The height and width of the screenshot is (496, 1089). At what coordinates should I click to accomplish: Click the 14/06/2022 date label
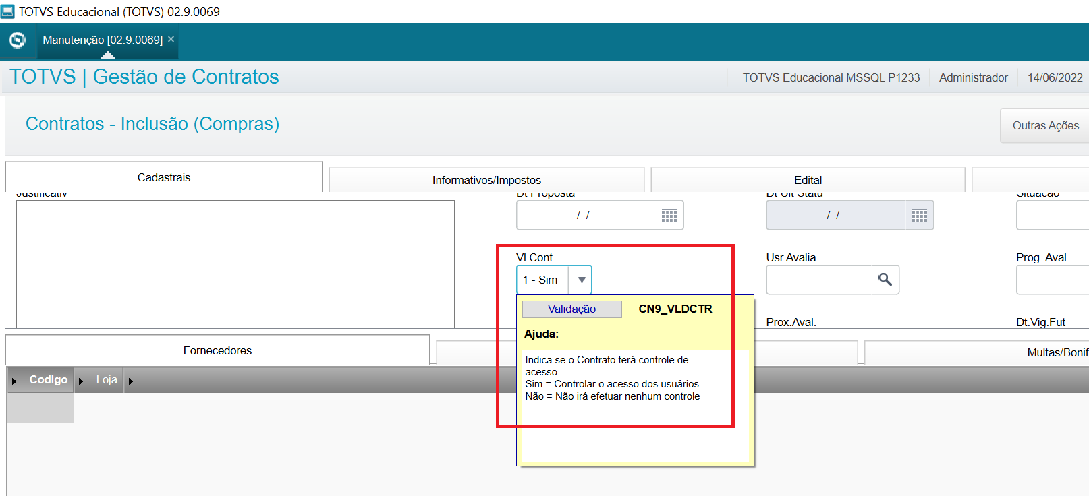[x=1055, y=77]
